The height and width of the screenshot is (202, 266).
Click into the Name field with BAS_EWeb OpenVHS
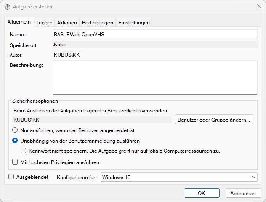pyautogui.click(x=155, y=34)
